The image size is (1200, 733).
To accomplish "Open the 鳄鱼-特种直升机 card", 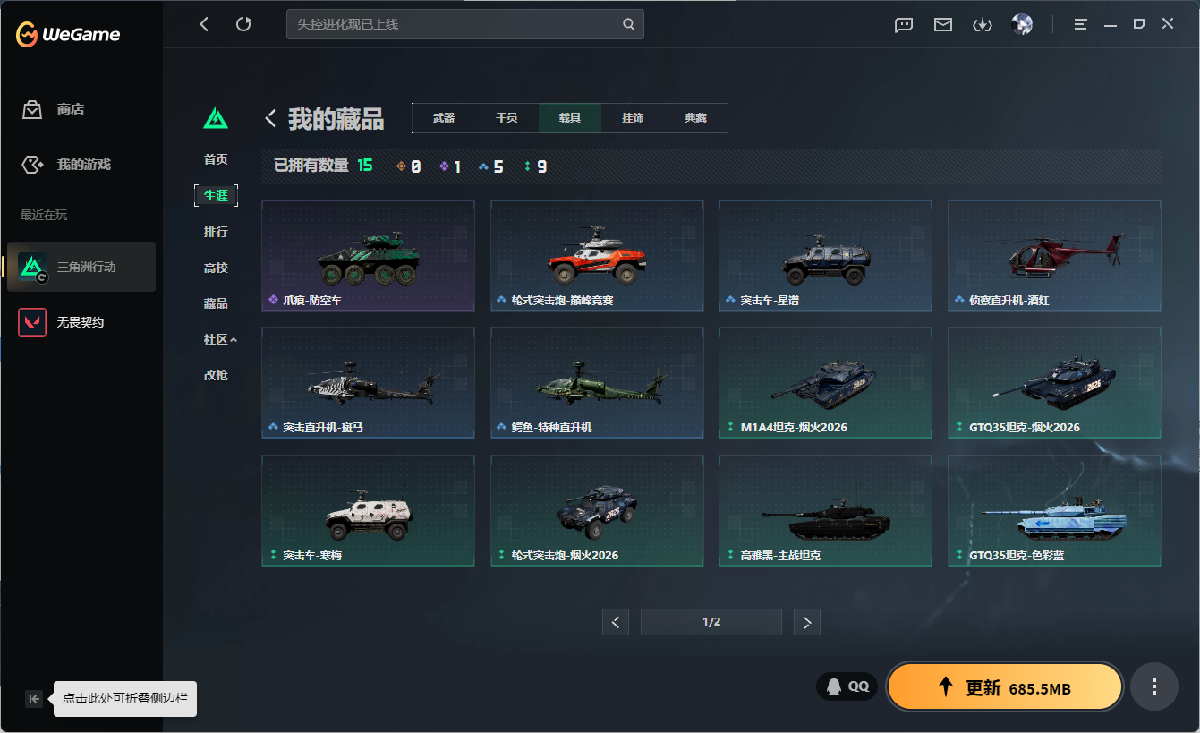I will (x=597, y=383).
